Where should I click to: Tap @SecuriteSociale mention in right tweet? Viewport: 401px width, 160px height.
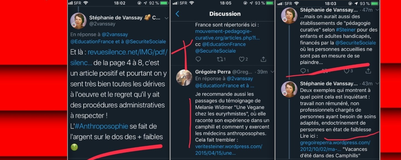point(356,43)
